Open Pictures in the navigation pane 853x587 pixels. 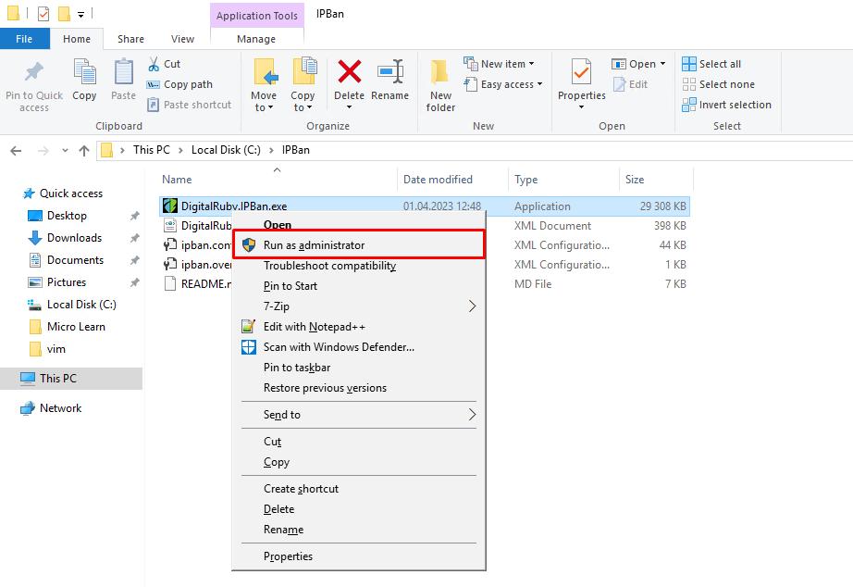coord(67,282)
